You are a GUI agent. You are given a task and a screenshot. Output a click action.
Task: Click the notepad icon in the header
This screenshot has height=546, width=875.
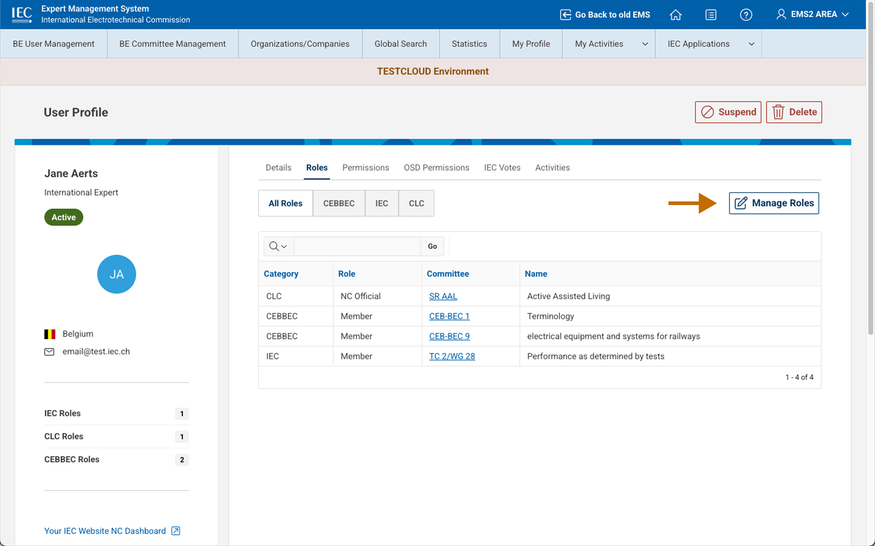tap(711, 15)
